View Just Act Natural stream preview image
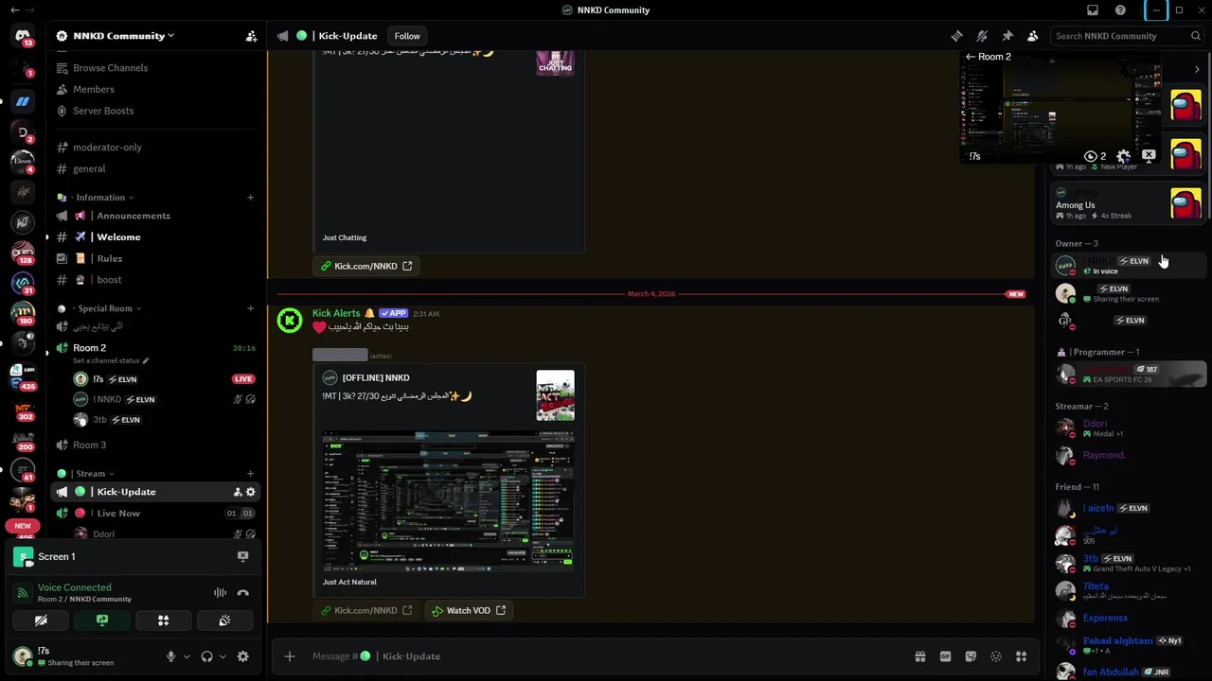This screenshot has width=1212, height=681. tap(448, 502)
